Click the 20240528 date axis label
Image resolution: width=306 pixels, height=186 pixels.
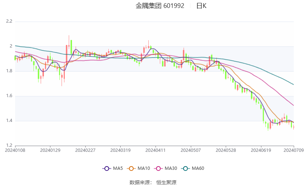[226, 150]
